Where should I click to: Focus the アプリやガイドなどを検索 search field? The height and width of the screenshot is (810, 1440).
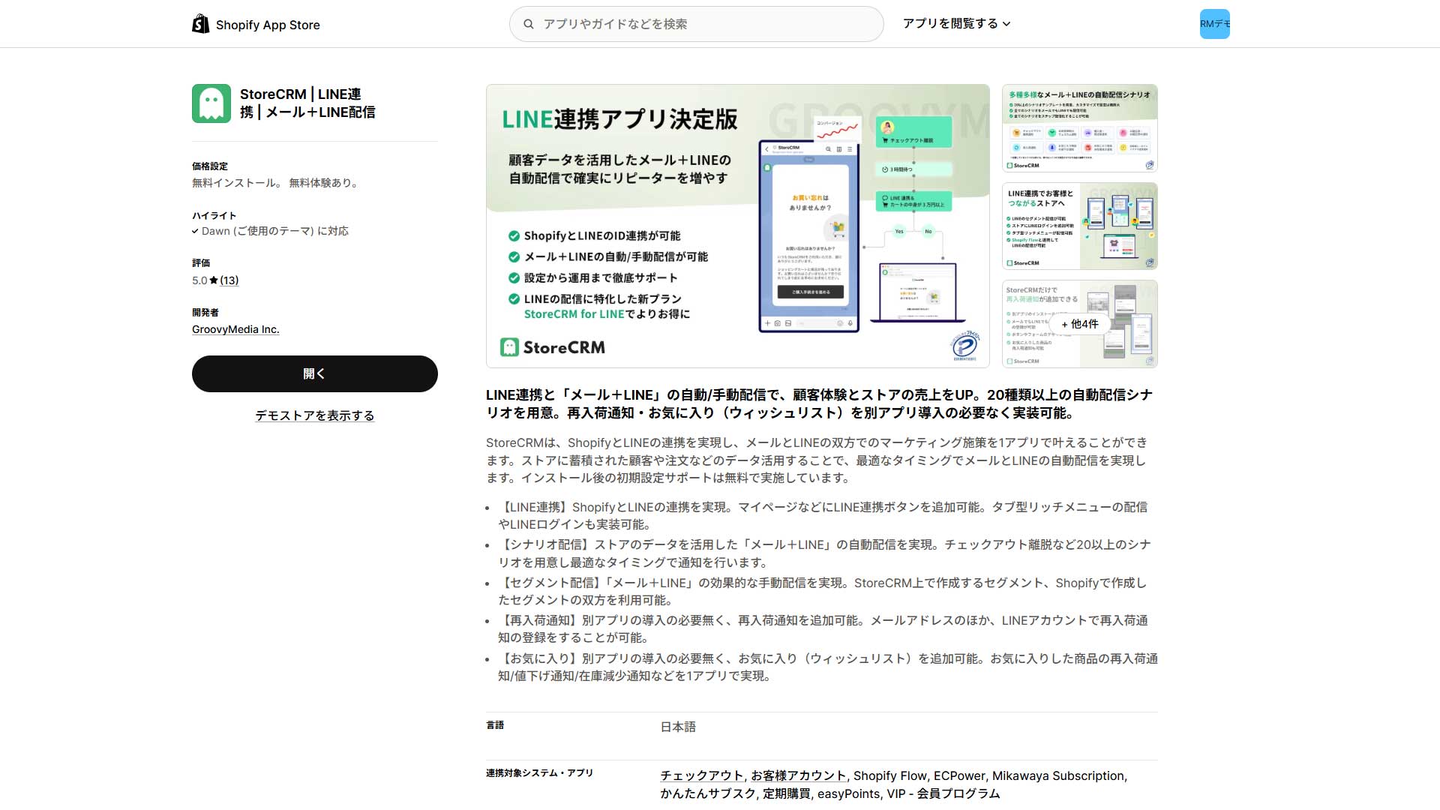click(x=705, y=24)
